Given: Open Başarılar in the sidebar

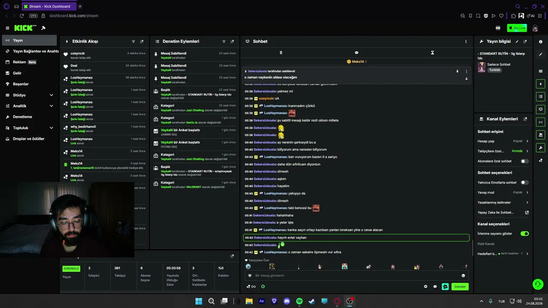Looking at the screenshot, I should pyautogui.click(x=28, y=84).
